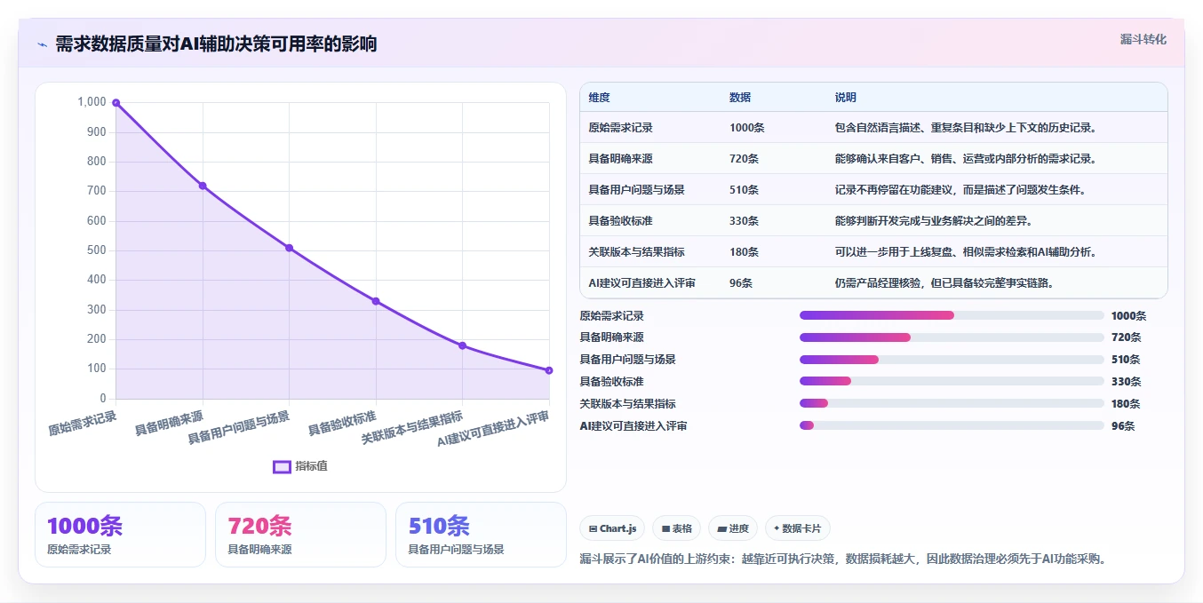Click the description starting 仍需产品经理核验
Screen dimensions: 1203x603
[944, 283]
